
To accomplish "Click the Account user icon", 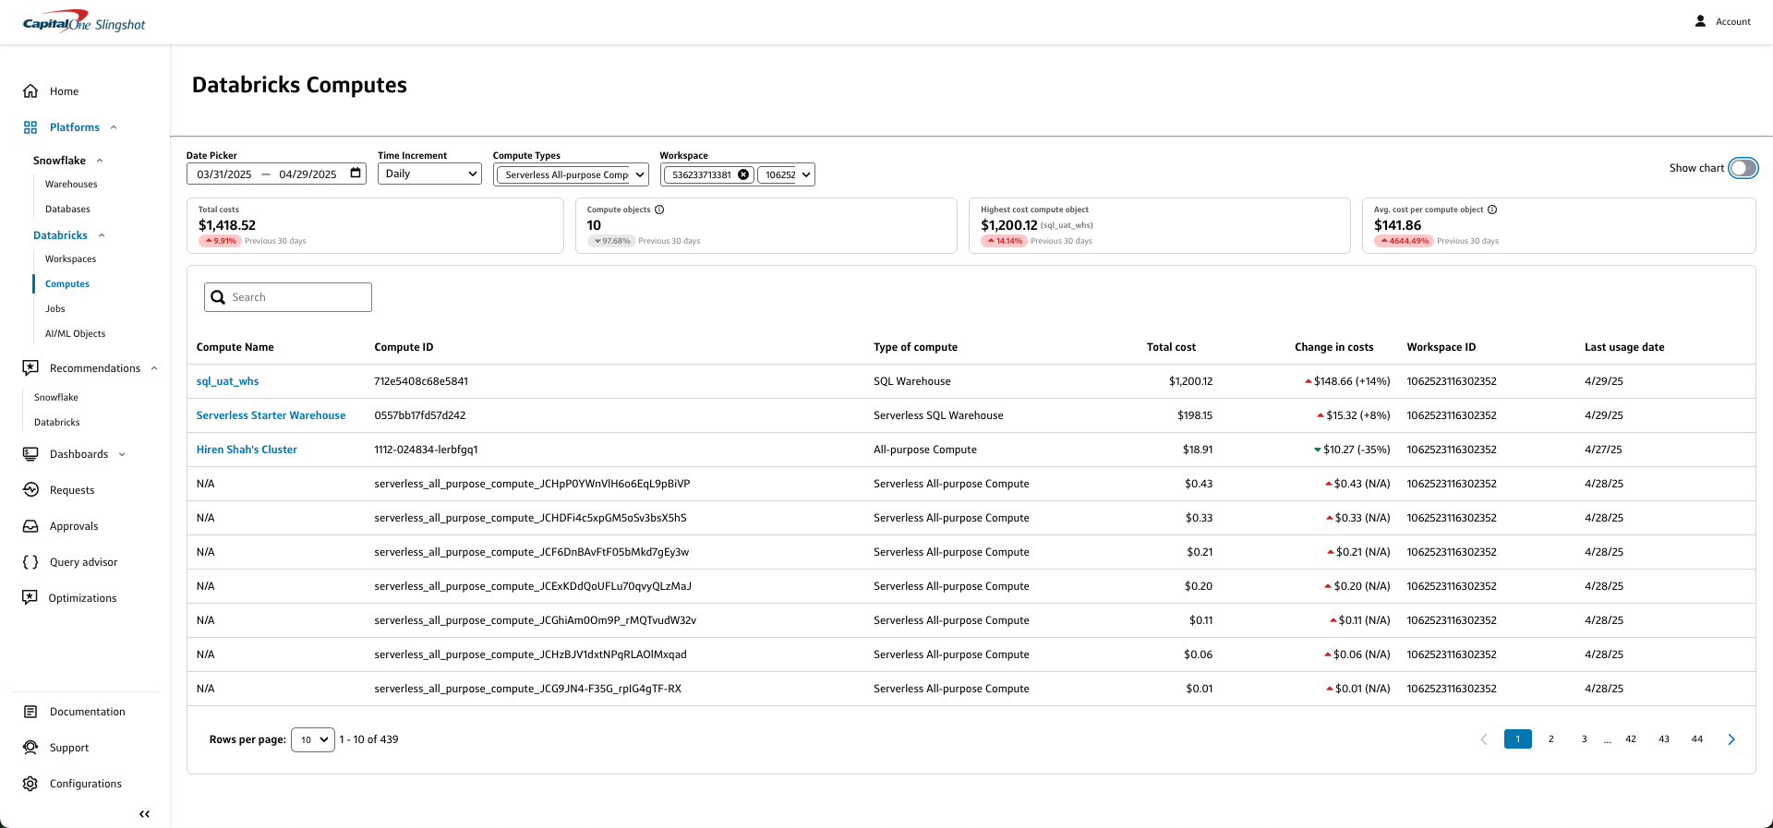I will coord(1700,21).
